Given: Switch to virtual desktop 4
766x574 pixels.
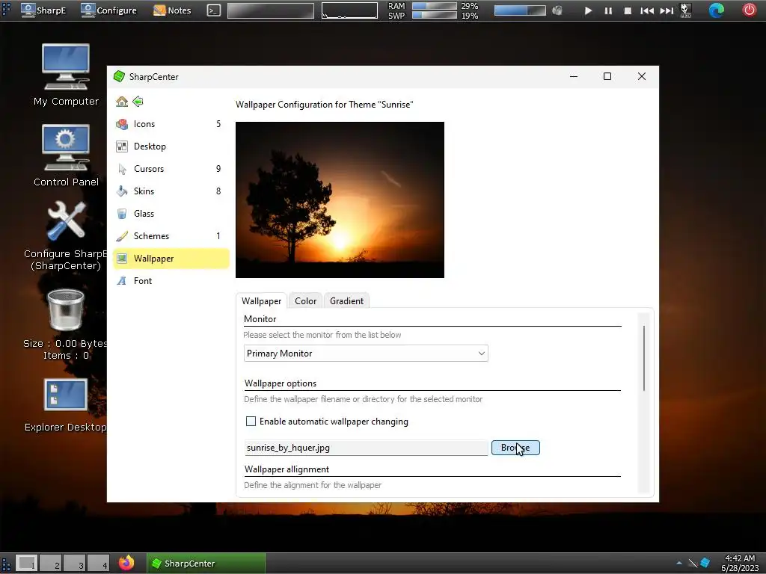Looking at the screenshot, I should click(x=98, y=564).
